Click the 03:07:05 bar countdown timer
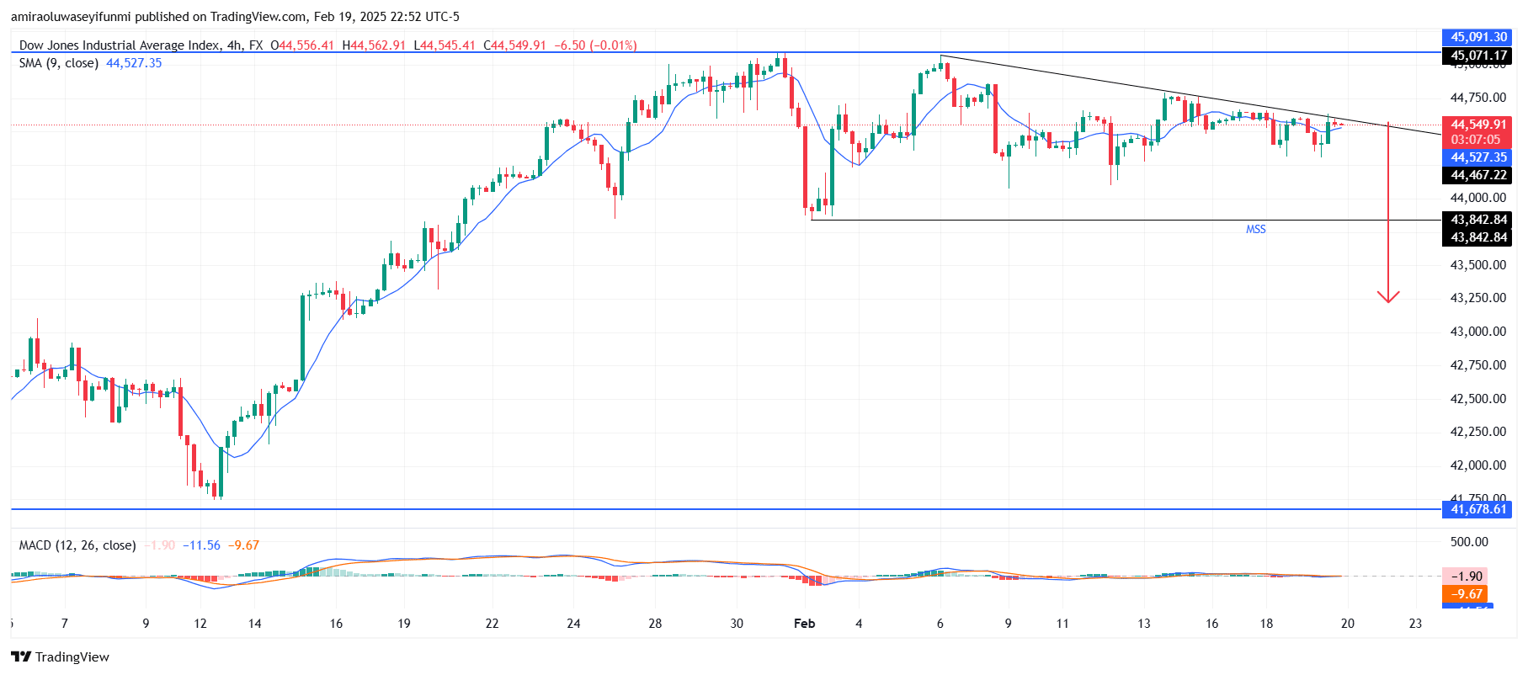 tap(1475, 140)
